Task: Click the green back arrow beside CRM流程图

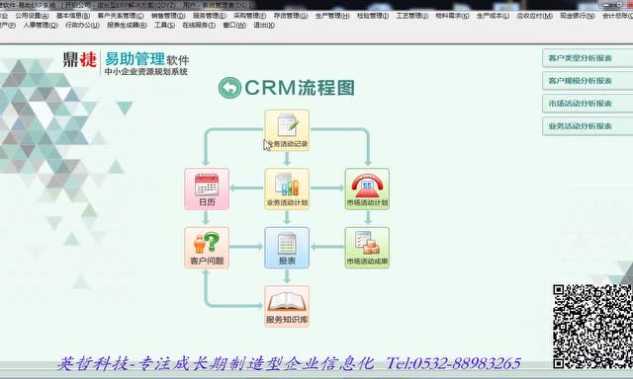Action: pyautogui.click(x=229, y=88)
